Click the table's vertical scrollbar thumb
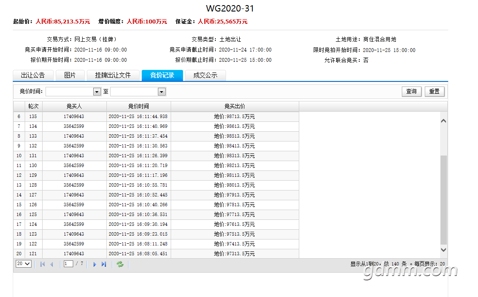This screenshot has height=297, width=478. [x=444, y=200]
